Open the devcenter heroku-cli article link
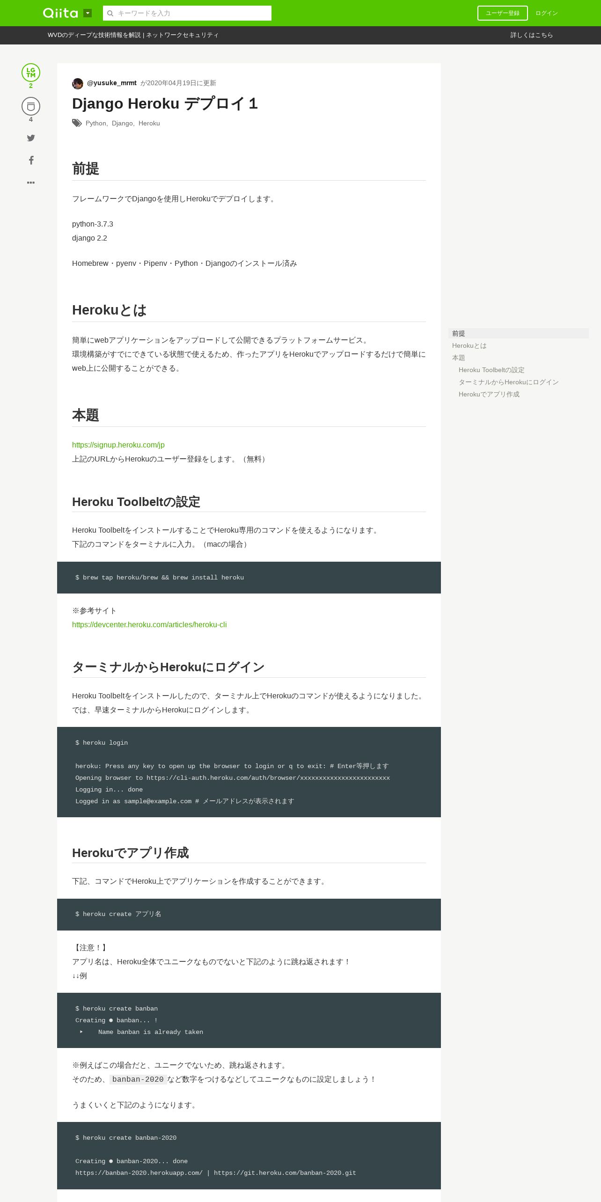 149,624
